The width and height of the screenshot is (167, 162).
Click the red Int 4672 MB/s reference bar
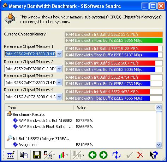click(x=114, y=92)
